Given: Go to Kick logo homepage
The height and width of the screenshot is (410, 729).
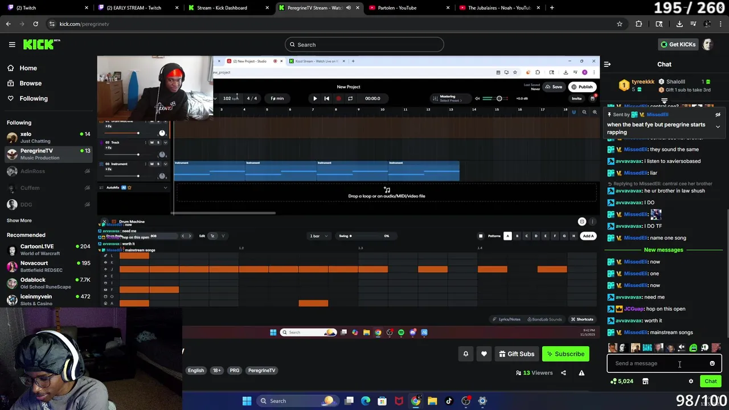Looking at the screenshot, I should 42,44.
